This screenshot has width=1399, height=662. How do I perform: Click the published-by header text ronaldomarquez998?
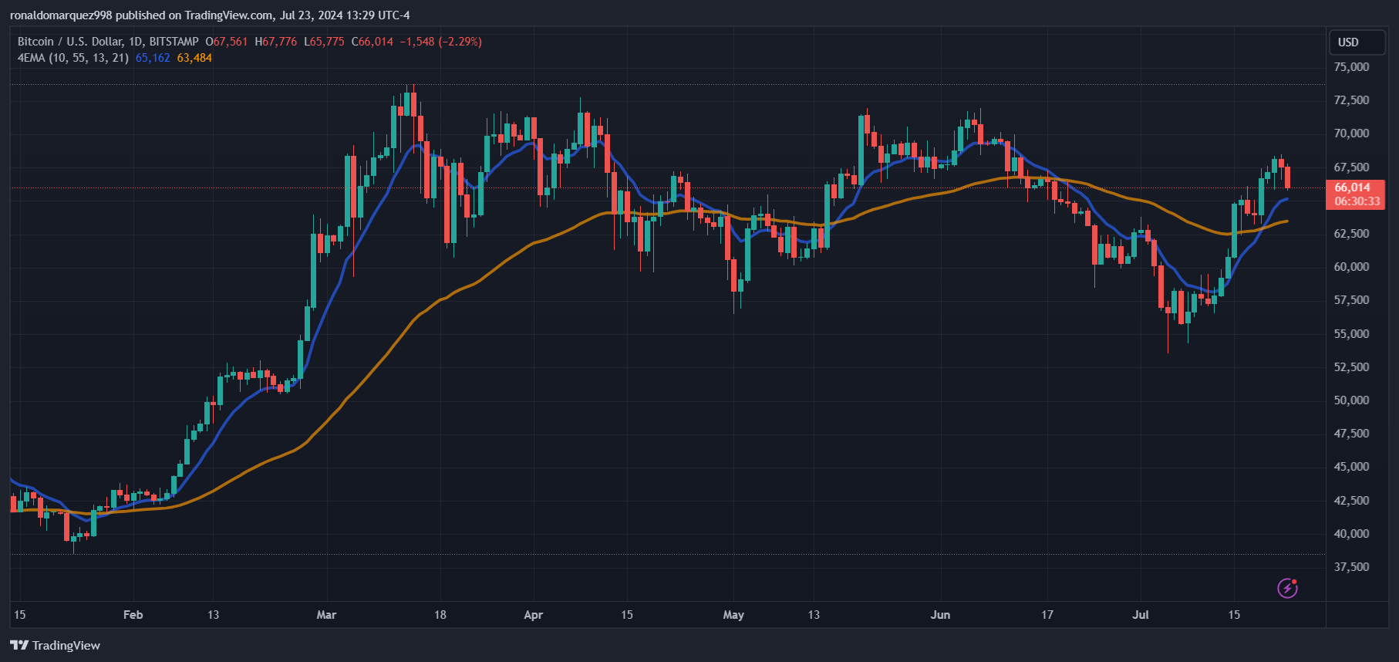[x=61, y=15]
